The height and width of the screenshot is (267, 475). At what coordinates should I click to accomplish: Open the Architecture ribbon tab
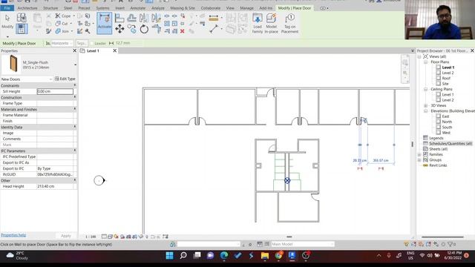(x=27, y=8)
